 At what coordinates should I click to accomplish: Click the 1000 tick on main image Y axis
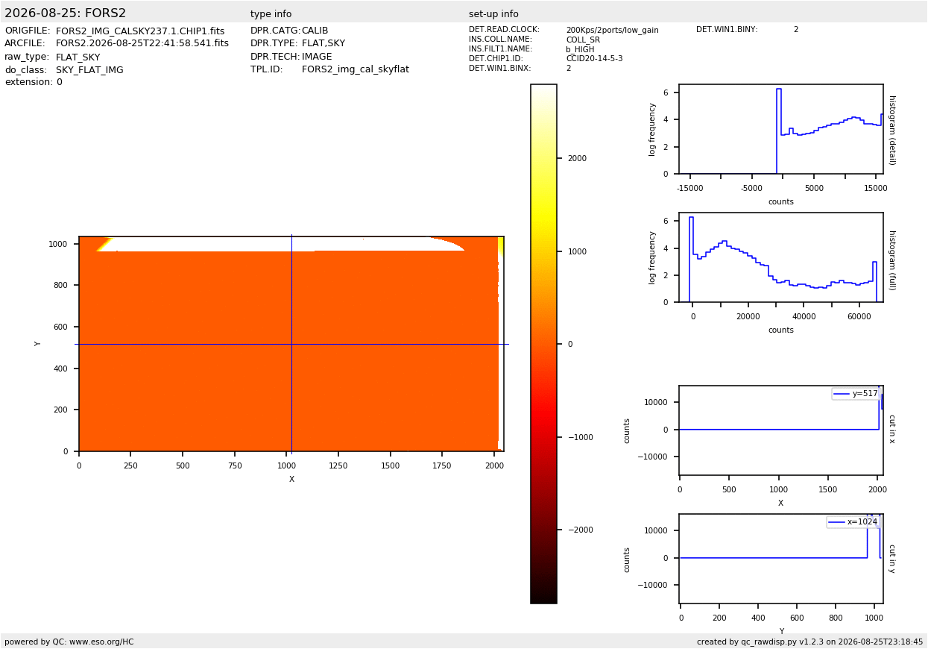click(58, 245)
